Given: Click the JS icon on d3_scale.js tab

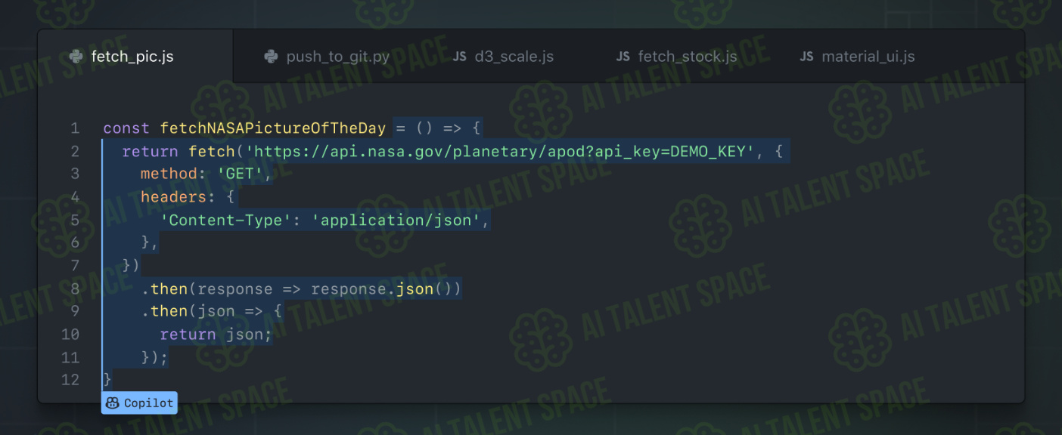Looking at the screenshot, I should [x=459, y=57].
